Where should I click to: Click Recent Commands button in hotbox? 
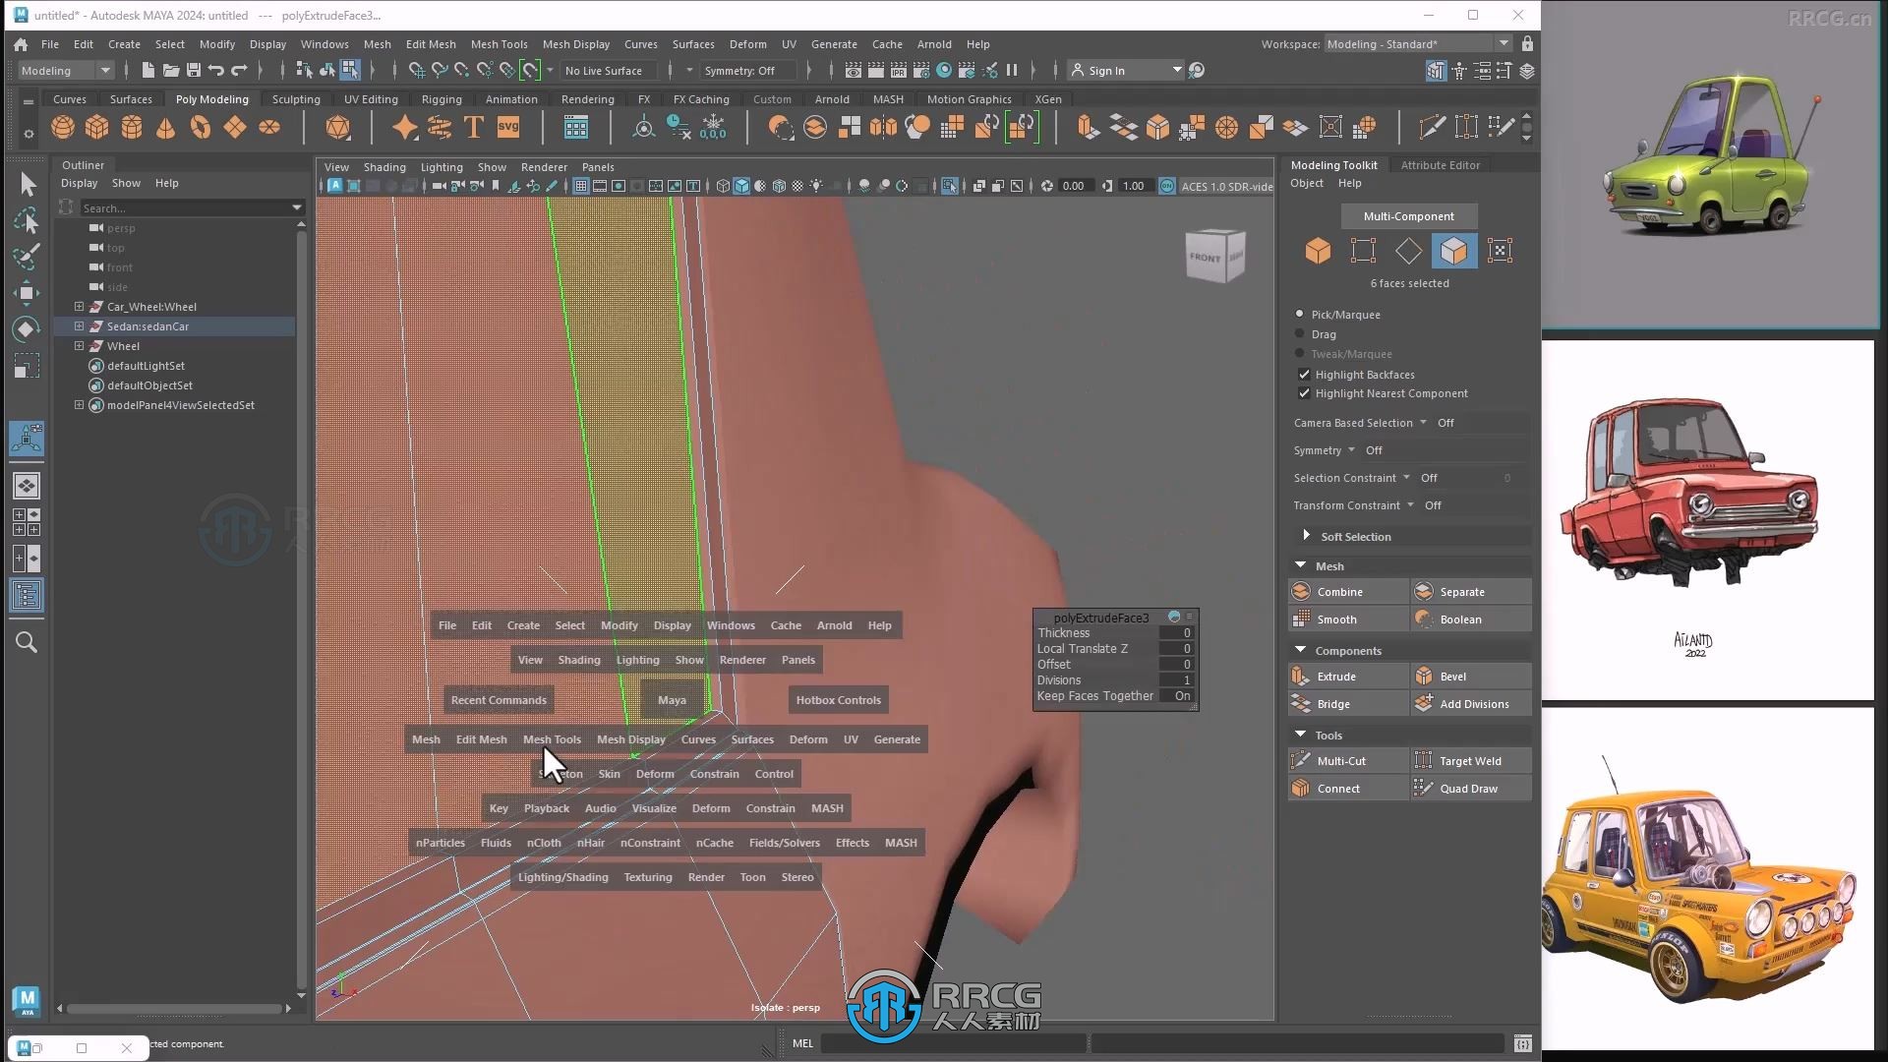click(498, 699)
